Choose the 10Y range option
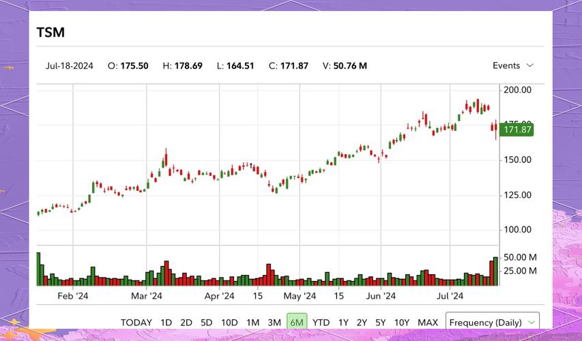Image resolution: width=582 pixels, height=341 pixels. click(x=402, y=323)
